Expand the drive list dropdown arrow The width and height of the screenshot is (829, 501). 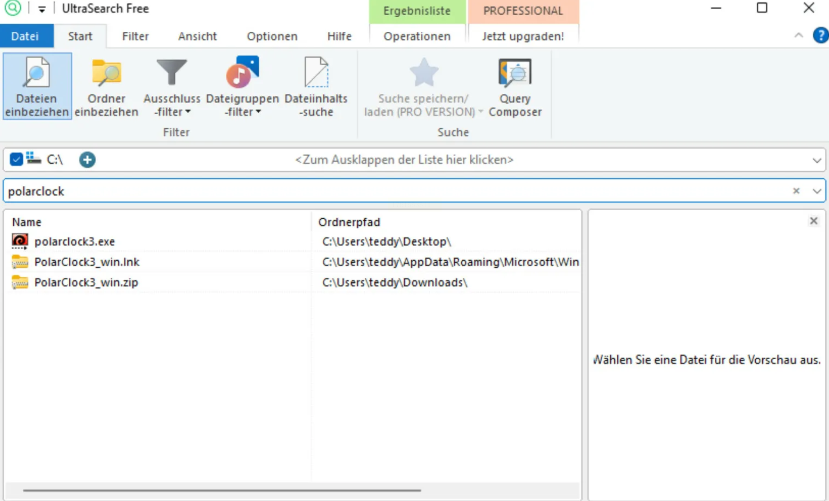(816, 160)
